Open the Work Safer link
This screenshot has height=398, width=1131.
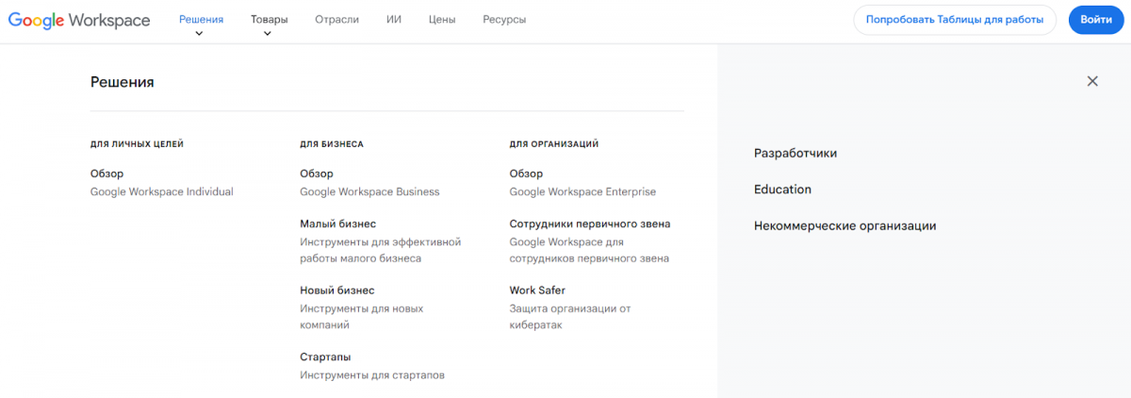(537, 290)
